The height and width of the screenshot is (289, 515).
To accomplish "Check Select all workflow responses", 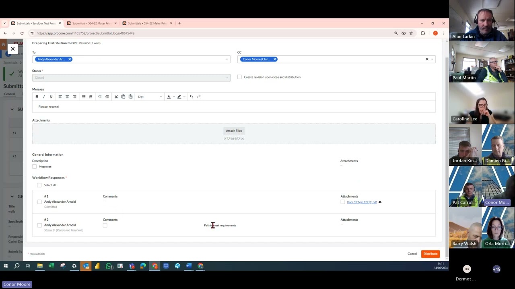I will (x=39, y=185).
